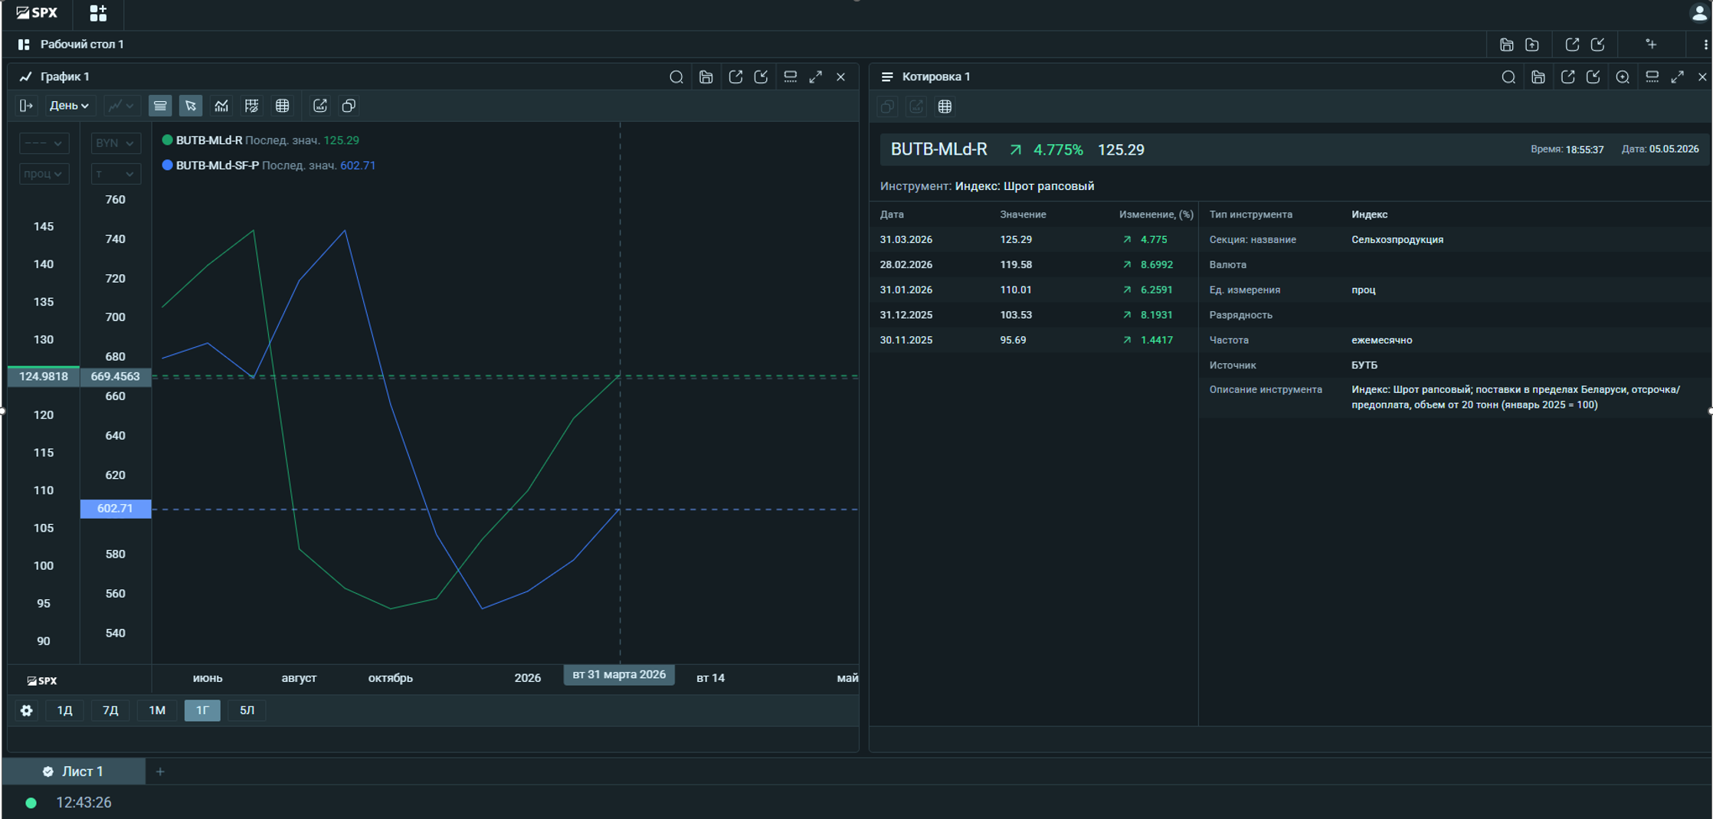Open the dashed-line axis dropdown
This screenshot has height=819, width=1713.
pyautogui.click(x=44, y=143)
